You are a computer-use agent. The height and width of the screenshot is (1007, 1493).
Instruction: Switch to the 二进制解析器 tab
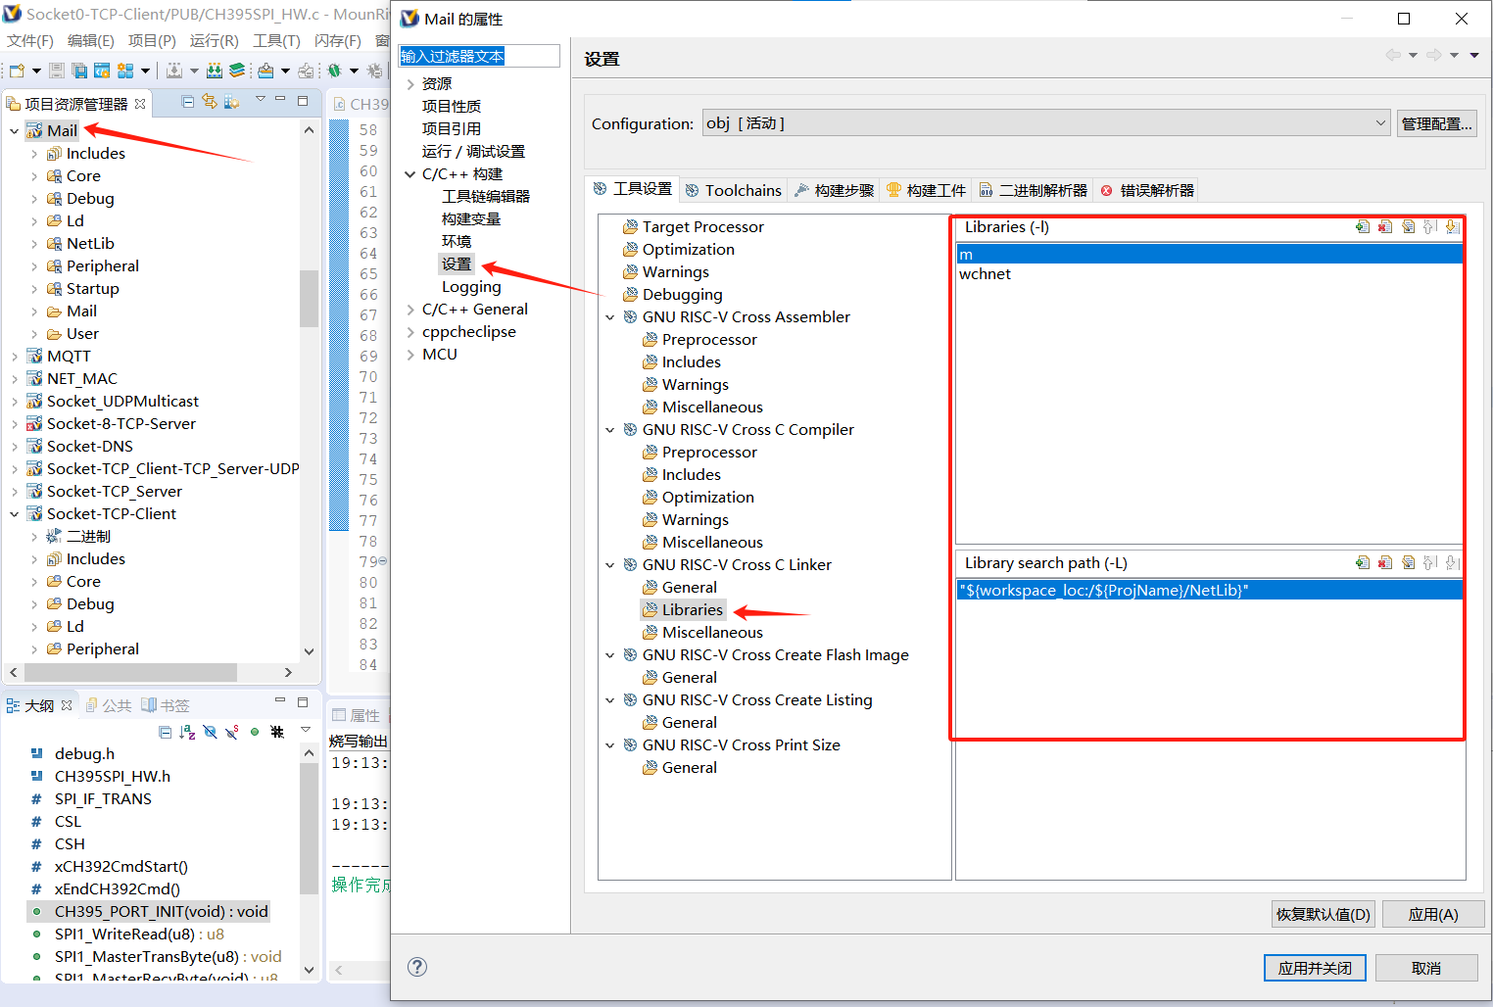(x=1034, y=190)
